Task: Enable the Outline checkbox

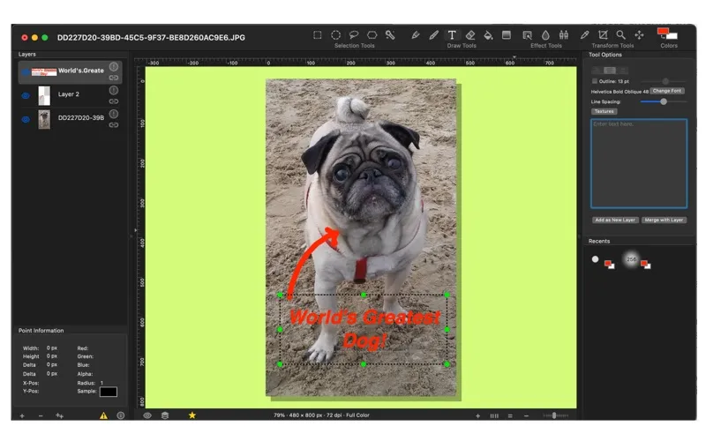Action: 595,81
